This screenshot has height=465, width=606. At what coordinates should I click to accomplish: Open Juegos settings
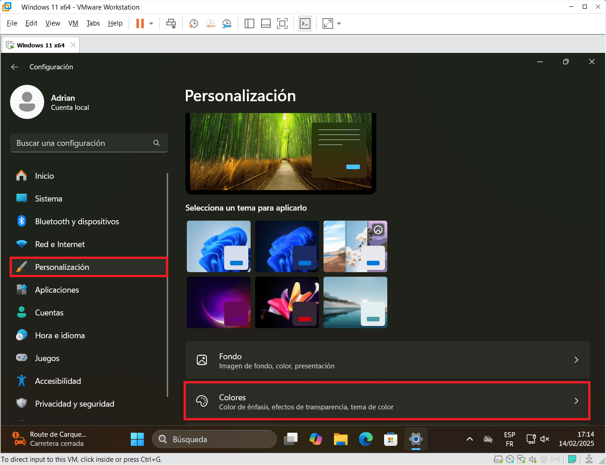pos(89,358)
